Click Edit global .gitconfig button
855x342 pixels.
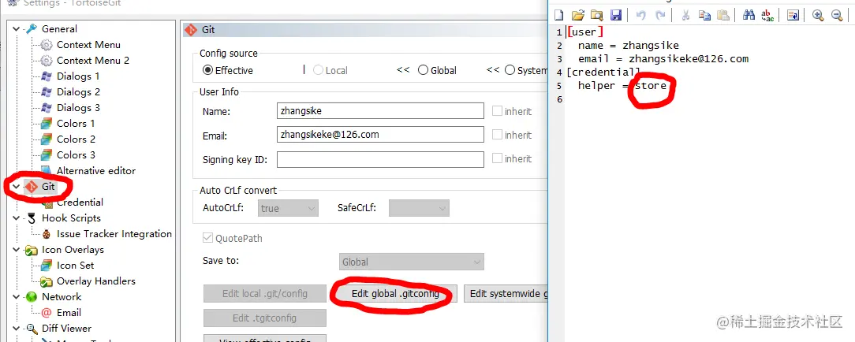(395, 294)
